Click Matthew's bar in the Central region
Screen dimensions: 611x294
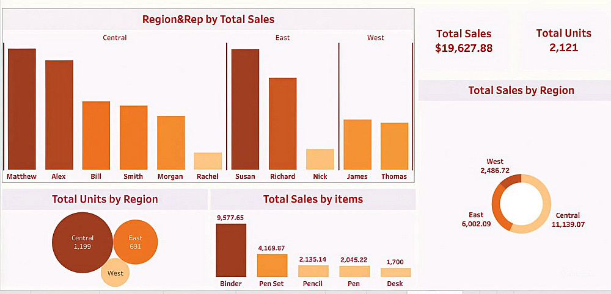(x=21, y=109)
